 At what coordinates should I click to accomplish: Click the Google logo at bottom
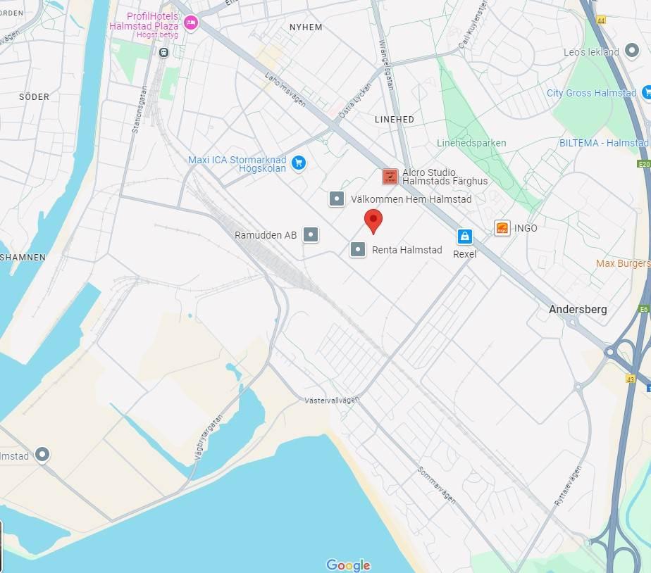point(348,565)
